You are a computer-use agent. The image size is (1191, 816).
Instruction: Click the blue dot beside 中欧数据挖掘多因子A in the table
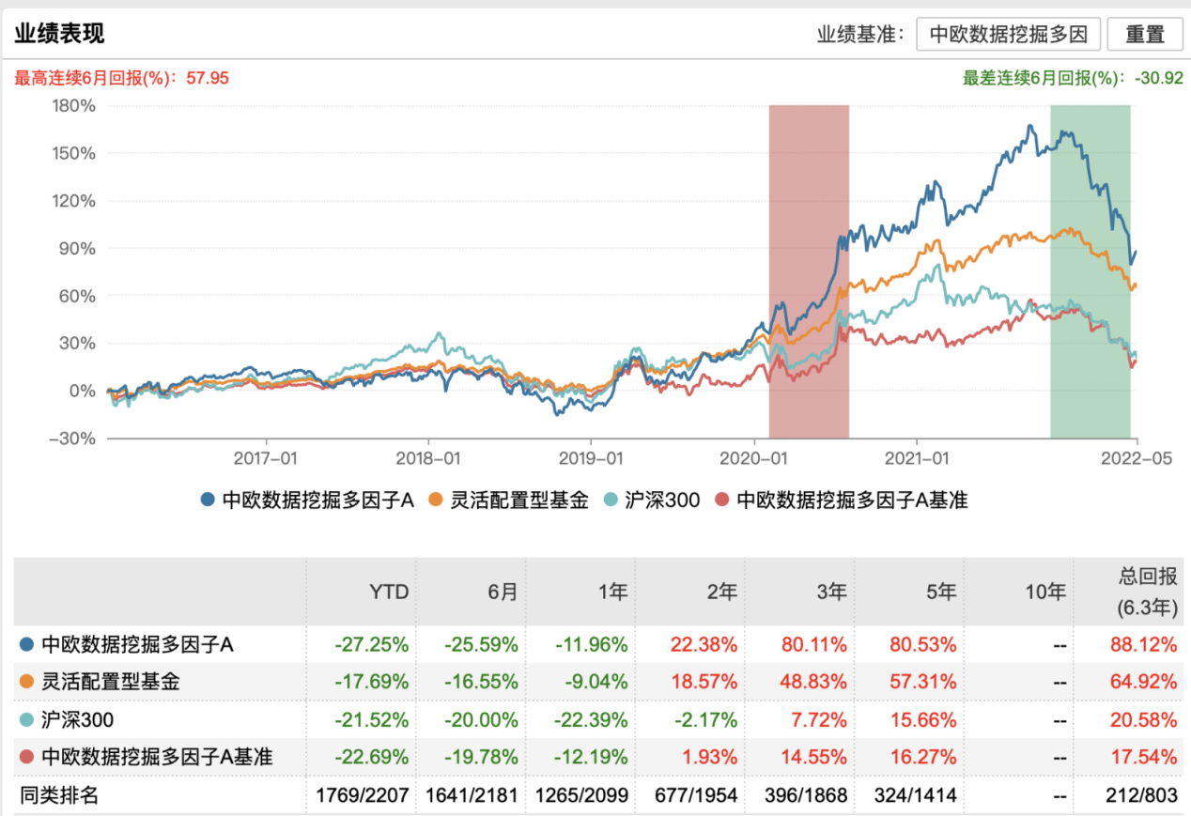[26, 645]
